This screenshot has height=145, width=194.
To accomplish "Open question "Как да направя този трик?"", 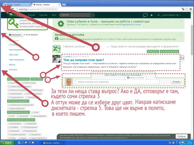I will coord(84,60).
